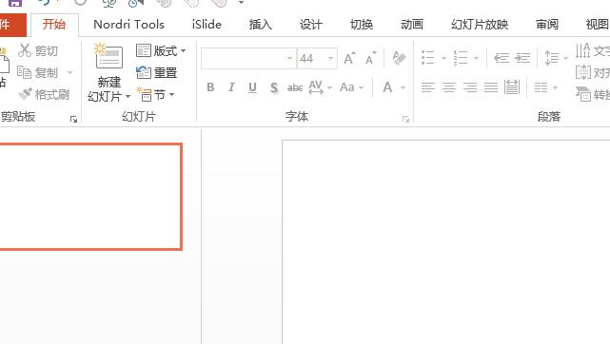610x344 pixels.
Task: Open clipboard pane dialog launcher
Action: point(73,119)
